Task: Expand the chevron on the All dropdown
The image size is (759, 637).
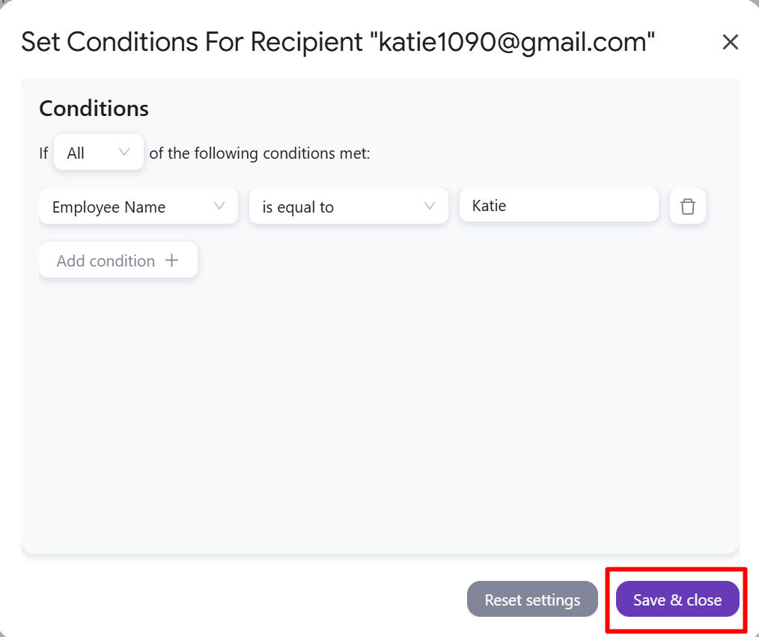Action: [124, 152]
